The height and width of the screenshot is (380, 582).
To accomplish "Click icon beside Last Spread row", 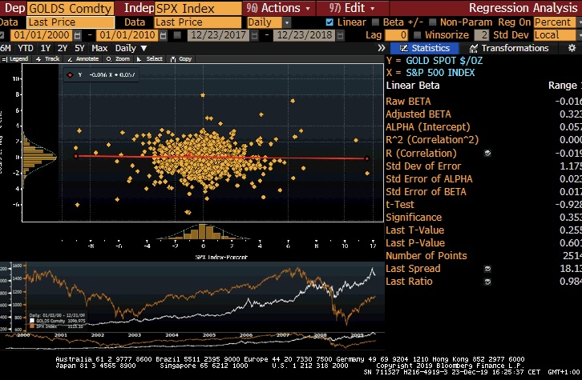I will [487, 269].
